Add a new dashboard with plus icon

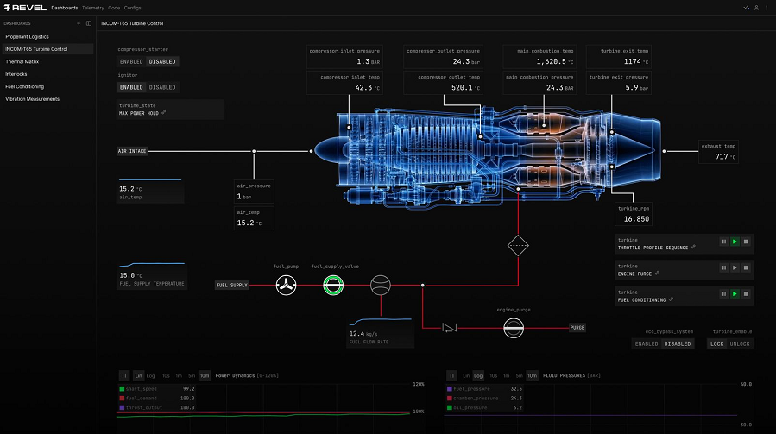pyautogui.click(x=79, y=23)
